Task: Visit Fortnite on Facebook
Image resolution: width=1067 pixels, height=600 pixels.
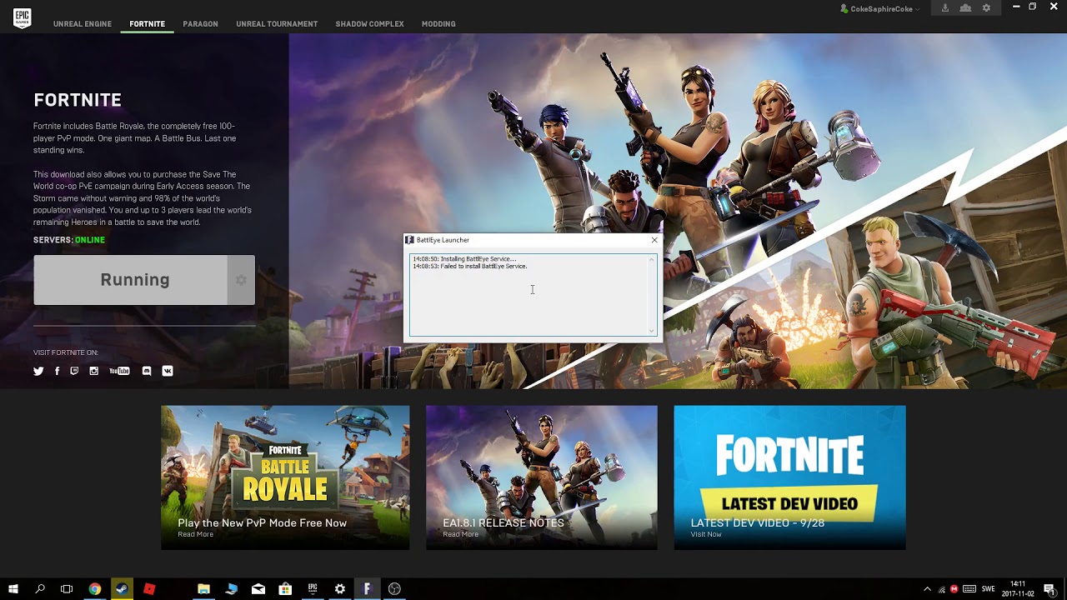Action: [x=57, y=371]
